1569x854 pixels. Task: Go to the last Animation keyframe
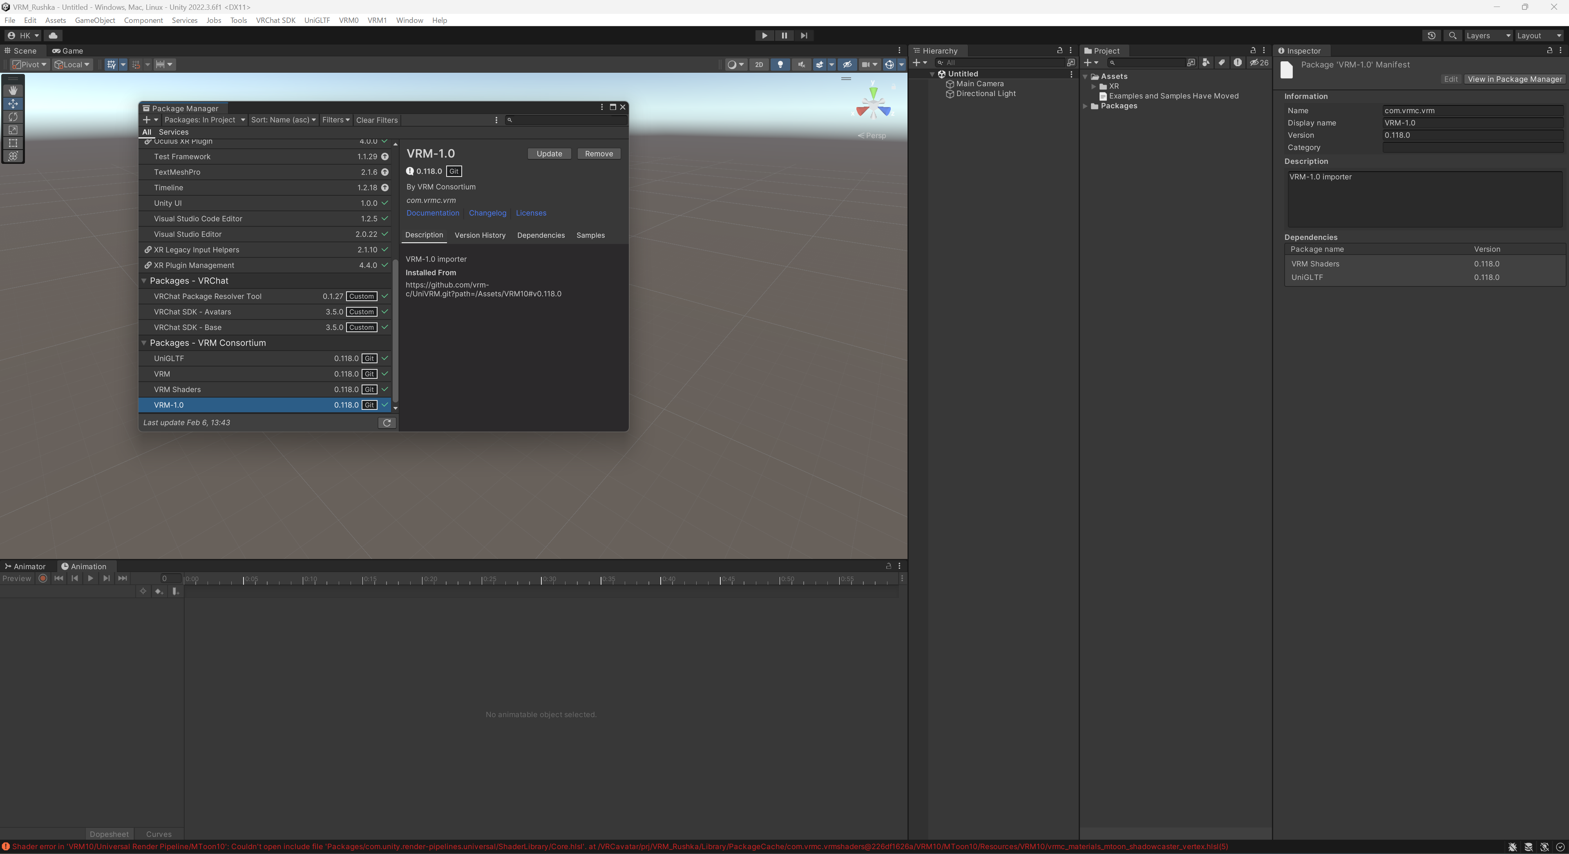[123, 578]
